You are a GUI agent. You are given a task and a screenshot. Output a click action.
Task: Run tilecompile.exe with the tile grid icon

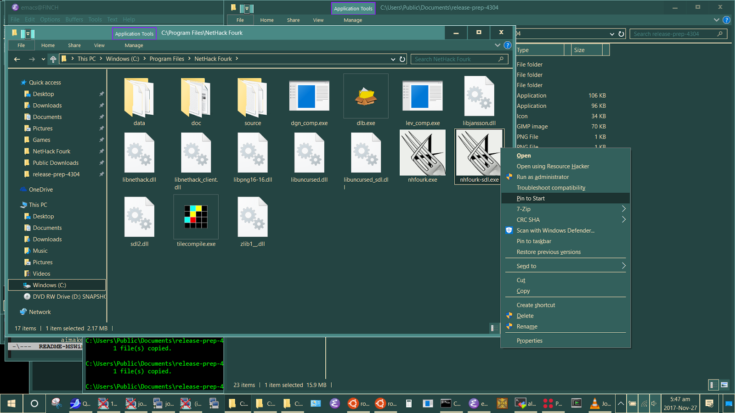(x=196, y=217)
